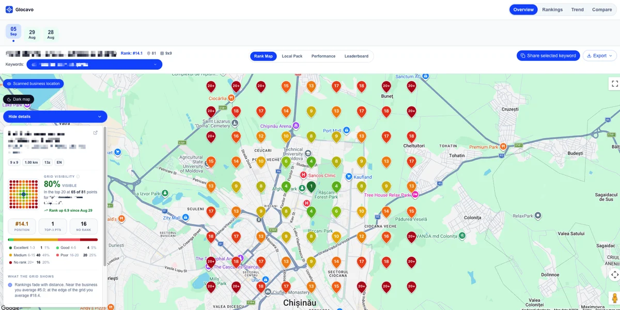Image resolution: width=620 pixels, height=310 pixels.
Task: Click the Ciocârlia restaurant marker
Action: pyautogui.click(x=231, y=98)
